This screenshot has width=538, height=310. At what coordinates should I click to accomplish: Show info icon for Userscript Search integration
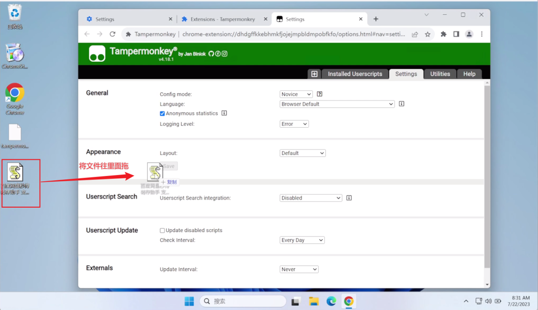[349, 198]
